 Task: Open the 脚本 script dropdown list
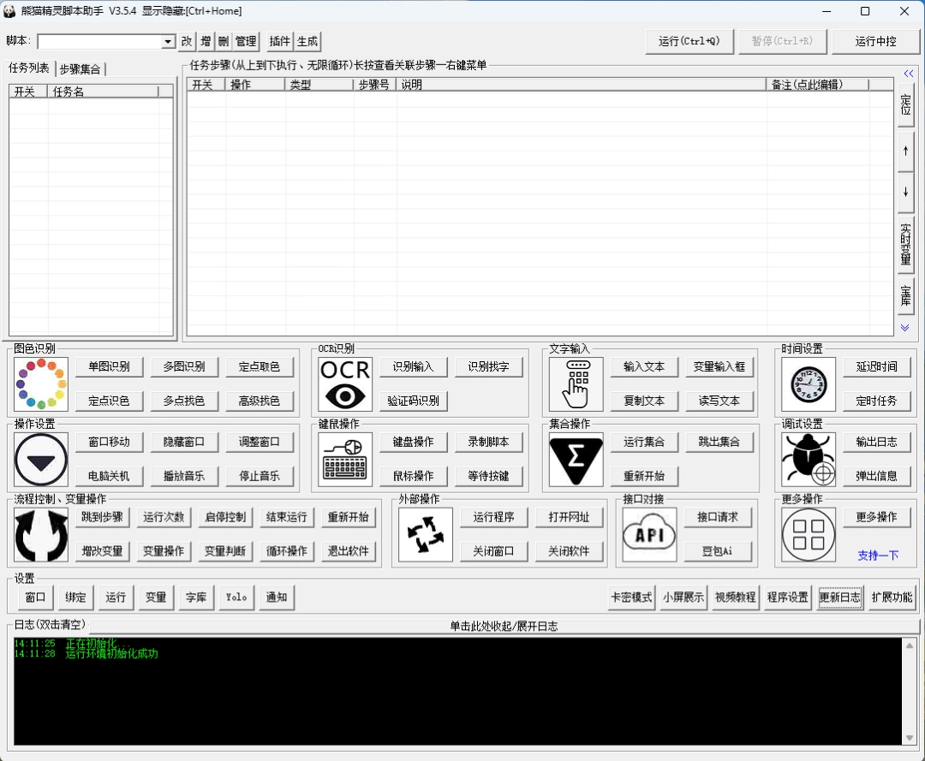pos(168,40)
